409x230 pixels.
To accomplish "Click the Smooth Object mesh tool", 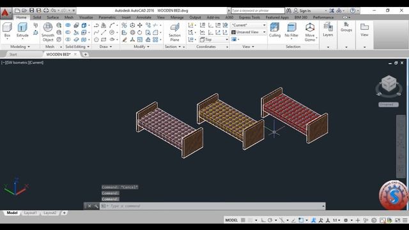I will pos(48,31).
